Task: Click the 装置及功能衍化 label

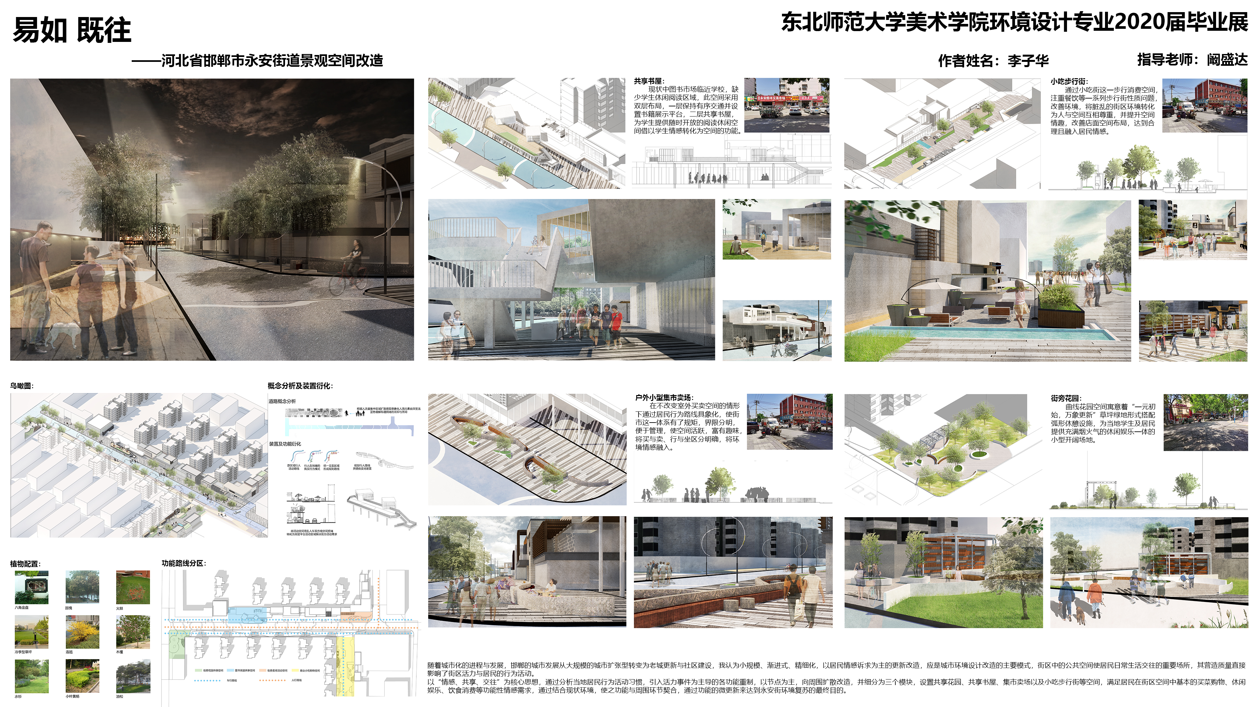Action: tap(285, 444)
